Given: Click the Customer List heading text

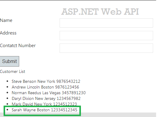Looking at the screenshot, I should coord(13,72).
